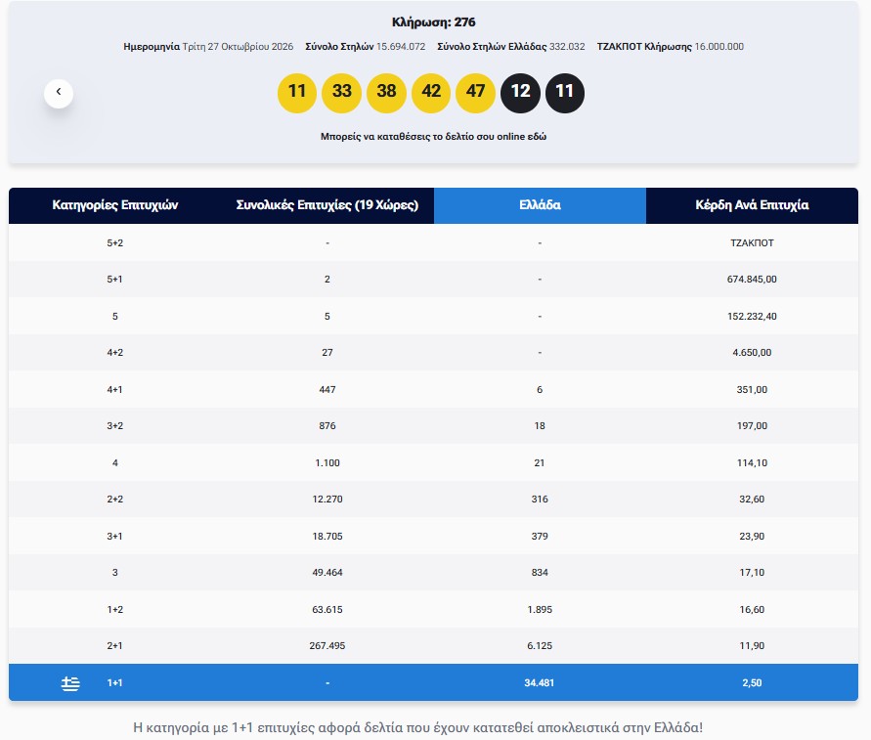Click the note about the 1+1 category
The image size is (871, 740).
tap(417, 727)
